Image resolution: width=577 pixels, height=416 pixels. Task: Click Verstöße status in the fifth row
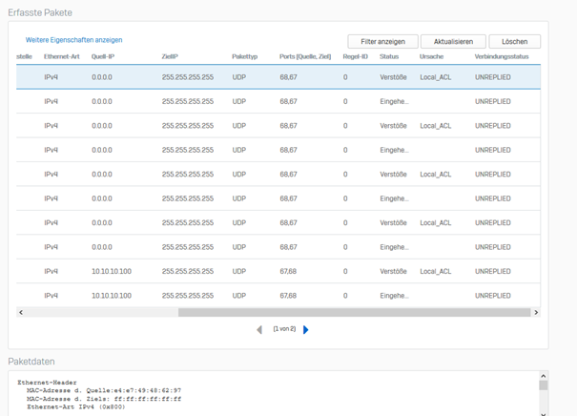(x=393, y=175)
